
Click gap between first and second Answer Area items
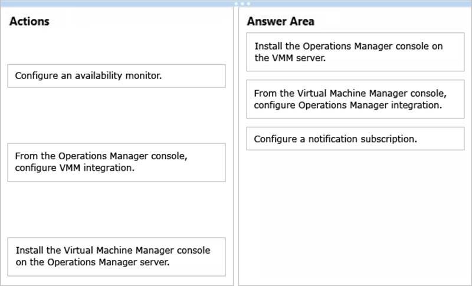(356, 75)
